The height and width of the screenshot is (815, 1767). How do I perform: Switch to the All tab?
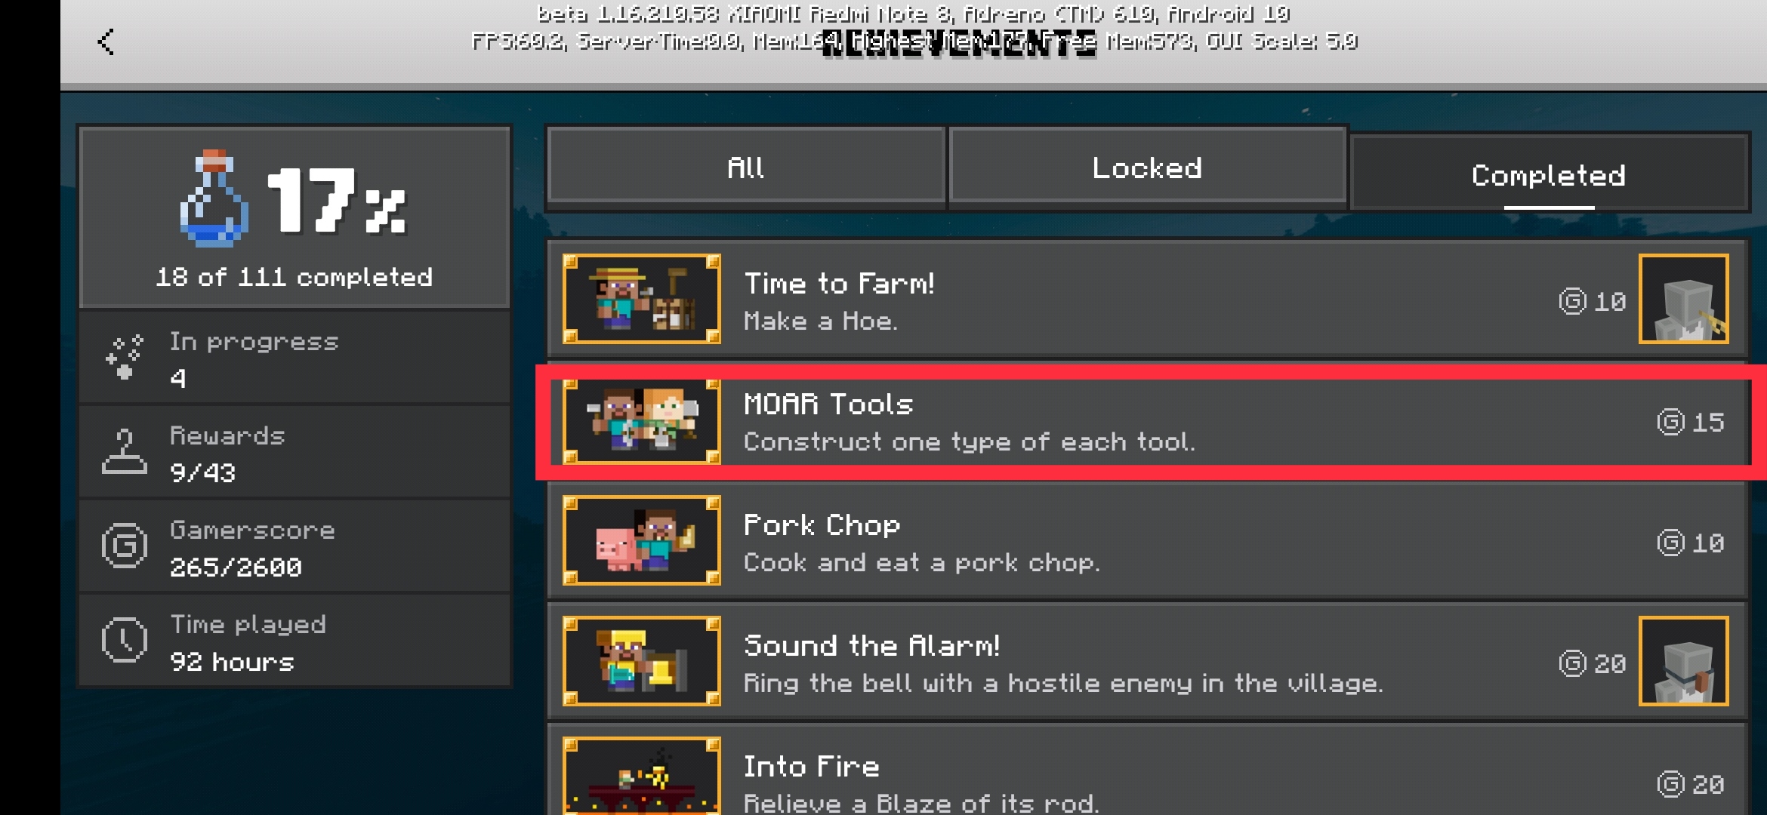tap(746, 166)
